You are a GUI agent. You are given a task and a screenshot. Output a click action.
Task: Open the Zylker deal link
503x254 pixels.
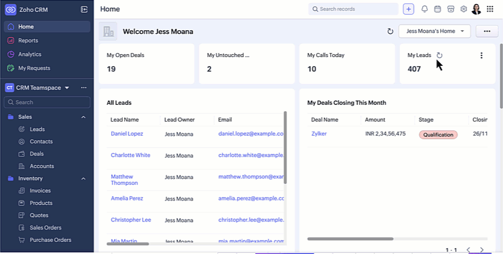[x=319, y=134]
